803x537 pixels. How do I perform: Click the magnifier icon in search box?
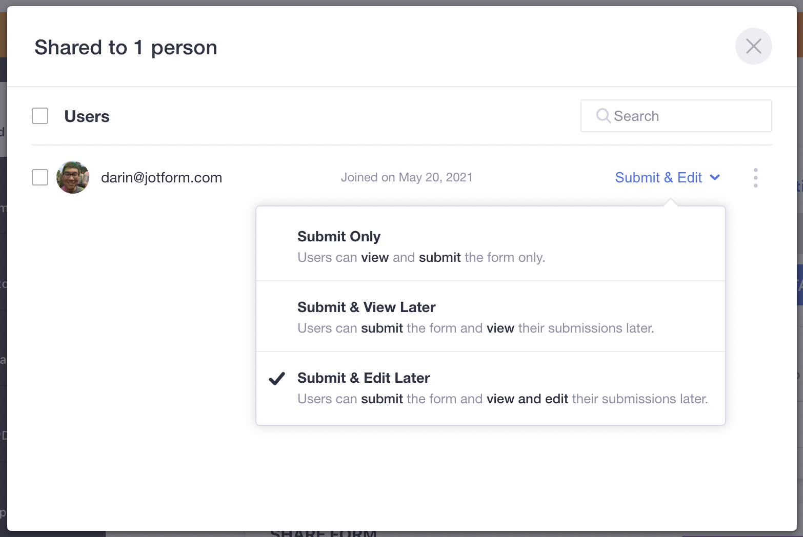click(x=604, y=116)
